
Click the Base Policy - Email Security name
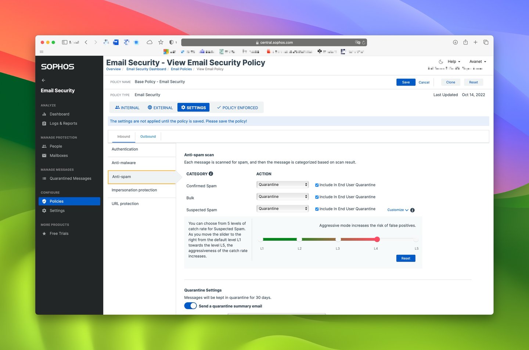tap(160, 82)
